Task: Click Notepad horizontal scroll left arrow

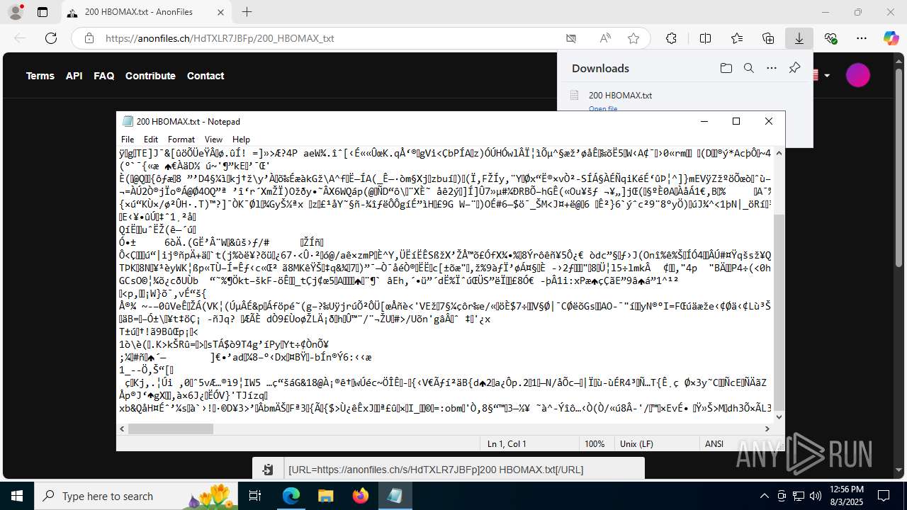Action: 122,429
